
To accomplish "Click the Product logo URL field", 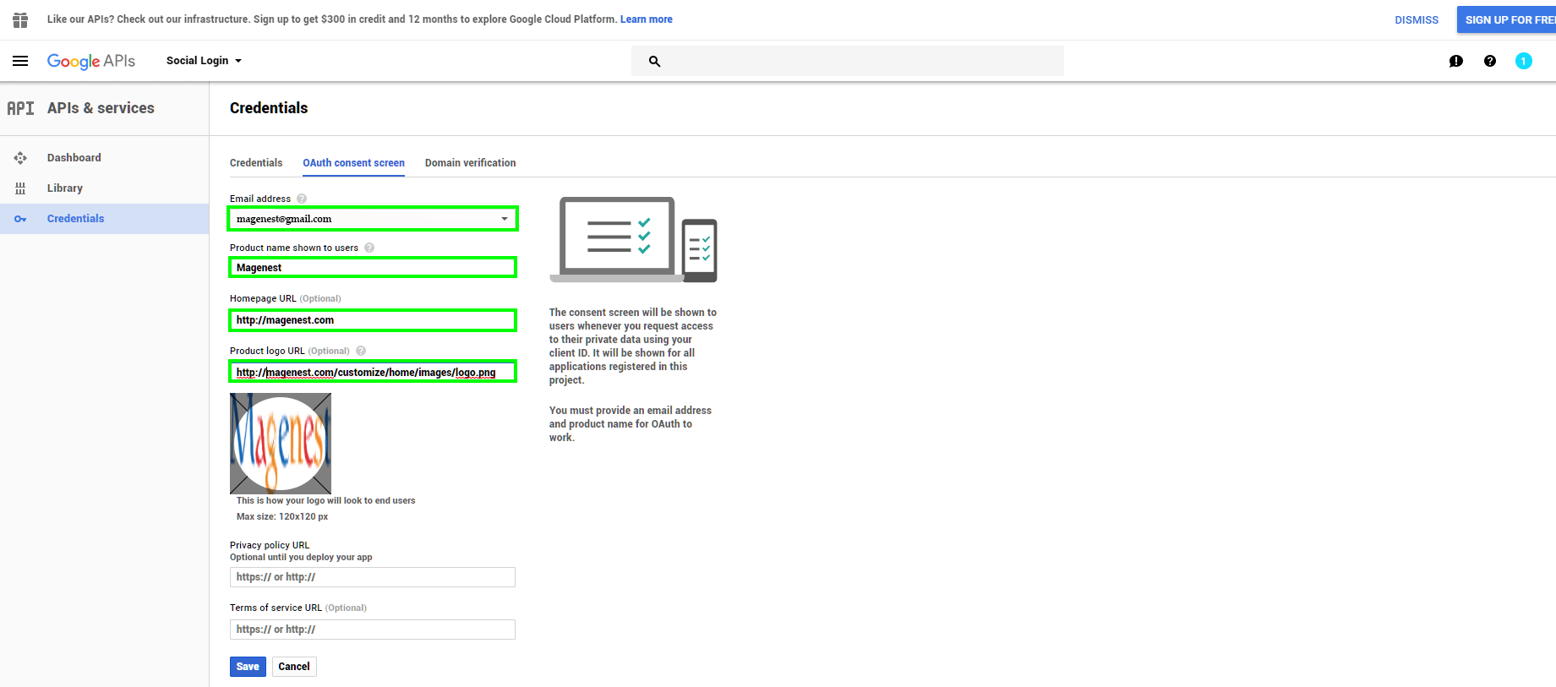I will point(373,372).
